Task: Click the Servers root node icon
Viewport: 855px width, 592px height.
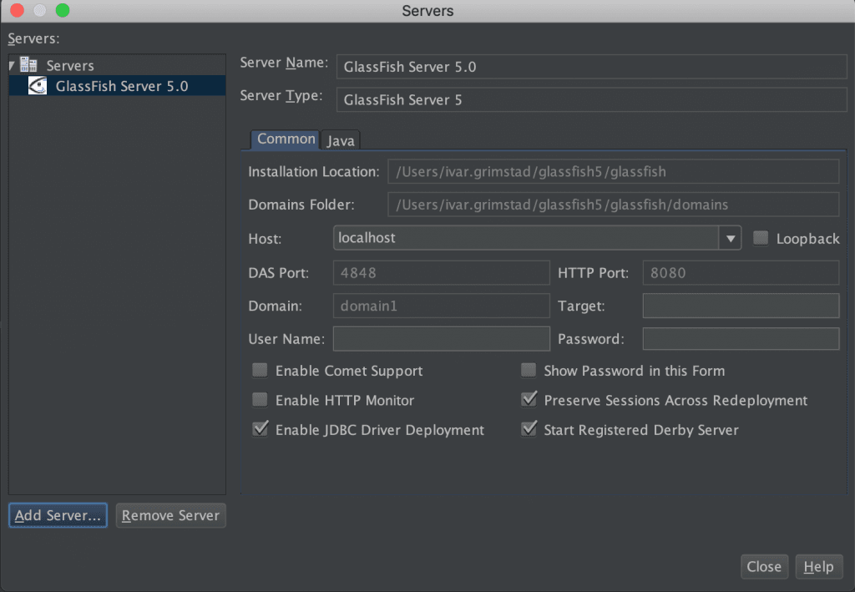Action: [x=27, y=64]
